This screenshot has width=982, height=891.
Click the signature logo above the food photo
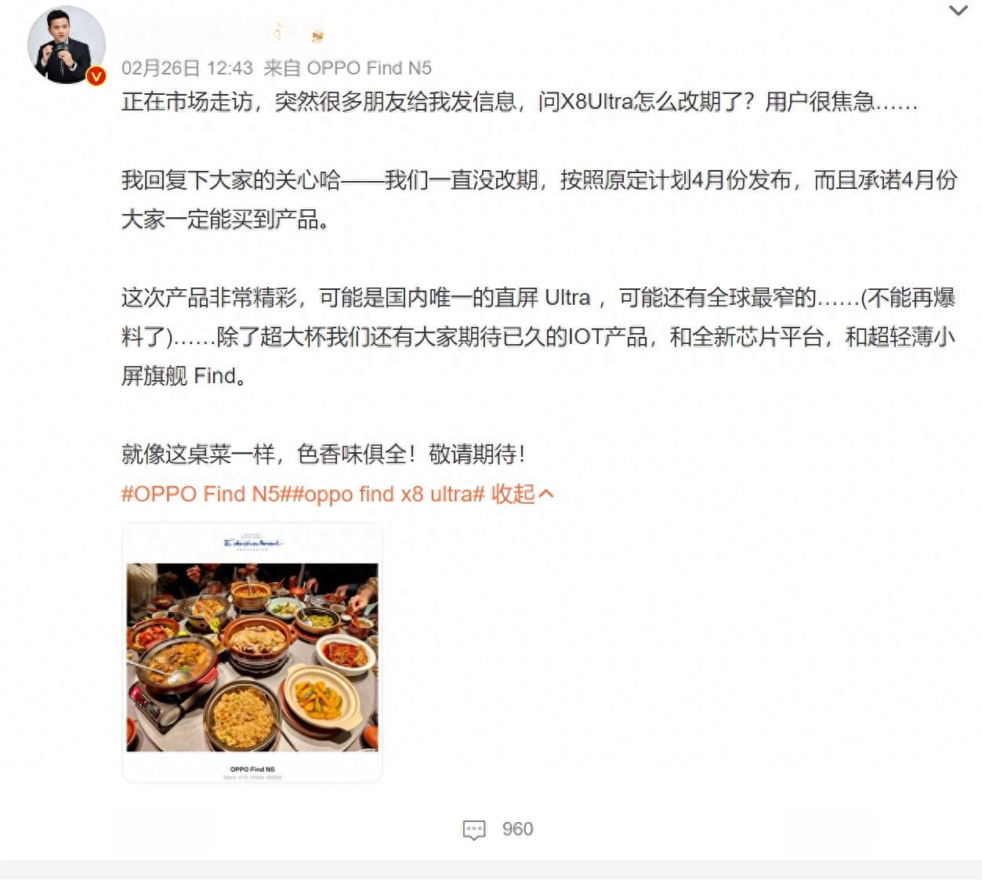click(252, 544)
